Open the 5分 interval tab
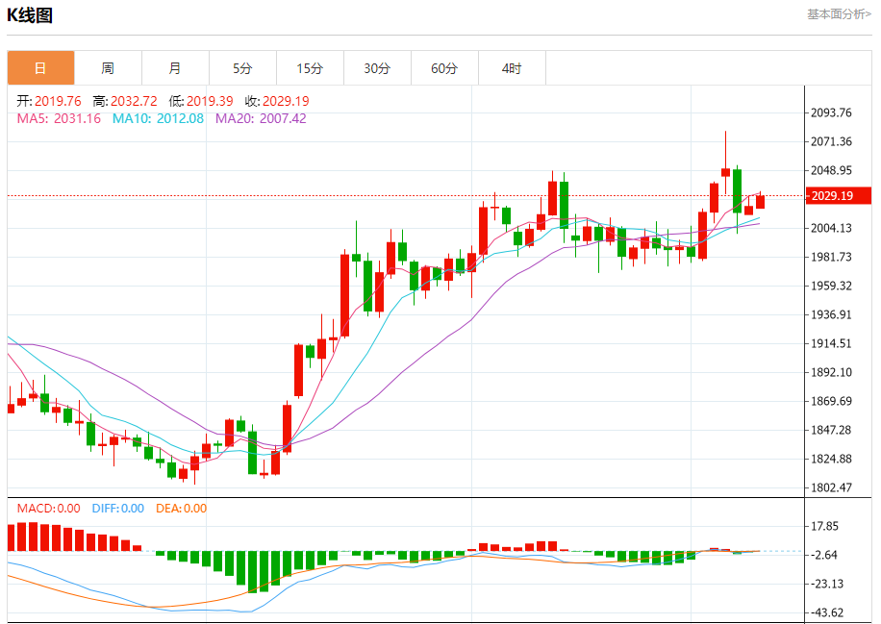Image resolution: width=881 pixels, height=624 pixels. pos(242,68)
